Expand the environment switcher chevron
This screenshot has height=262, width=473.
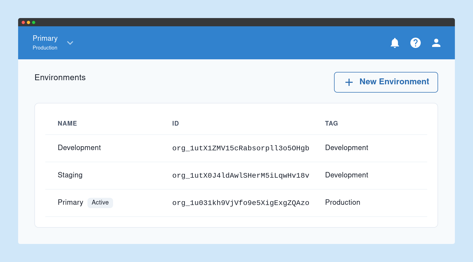(70, 43)
